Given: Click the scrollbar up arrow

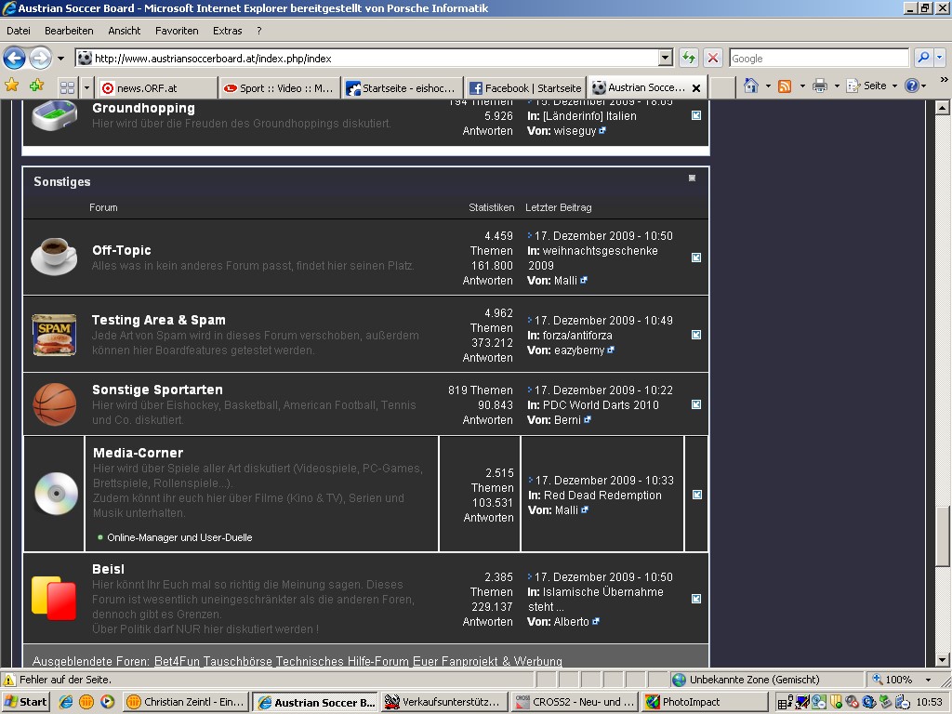Looking at the screenshot, I should pyautogui.click(x=943, y=108).
